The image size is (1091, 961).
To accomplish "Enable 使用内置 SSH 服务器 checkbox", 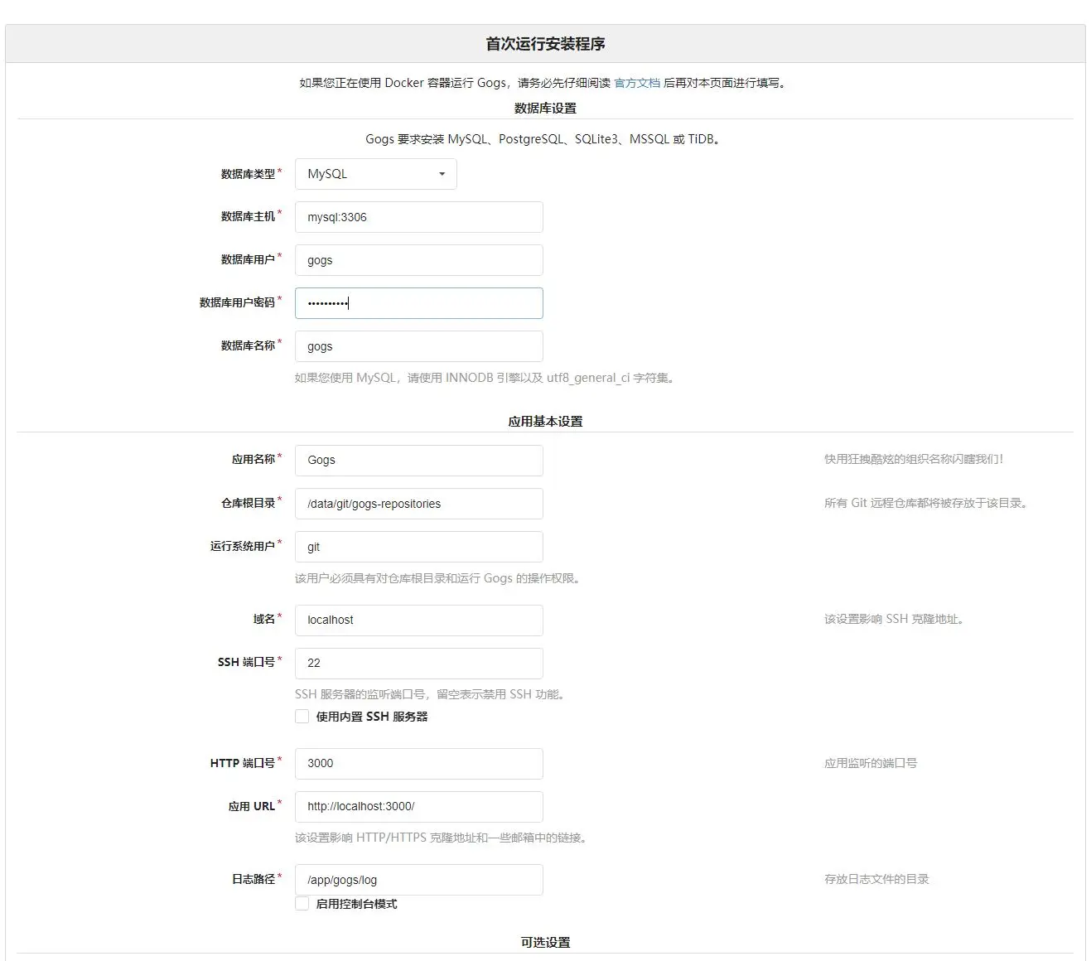I will [x=302, y=717].
